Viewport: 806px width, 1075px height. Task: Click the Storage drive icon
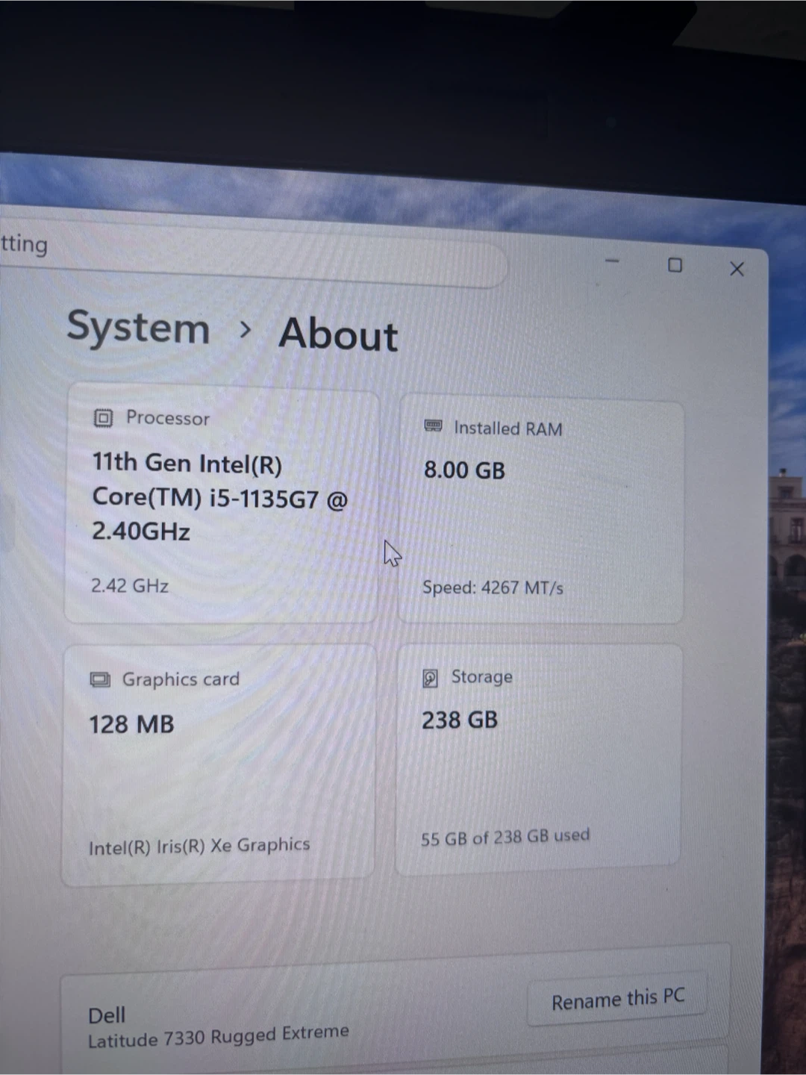[430, 678]
